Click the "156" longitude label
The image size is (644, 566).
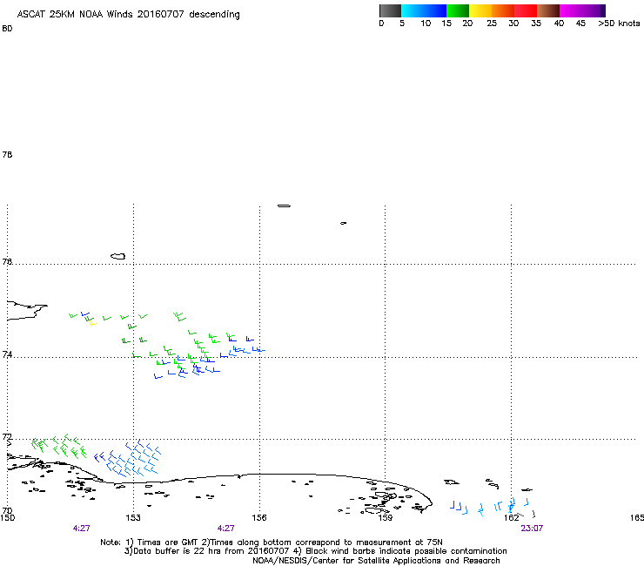tap(259, 518)
